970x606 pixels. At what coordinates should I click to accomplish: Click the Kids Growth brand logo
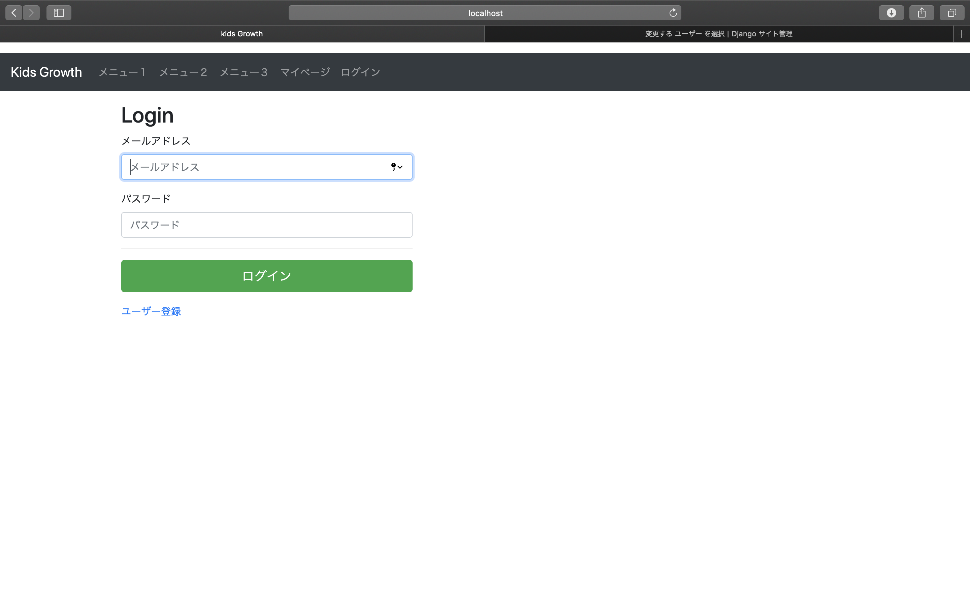pyautogui.click(x=46, y=72)
